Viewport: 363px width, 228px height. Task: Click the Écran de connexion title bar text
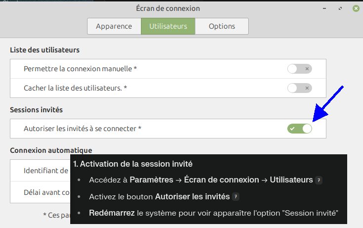[168, 9]
